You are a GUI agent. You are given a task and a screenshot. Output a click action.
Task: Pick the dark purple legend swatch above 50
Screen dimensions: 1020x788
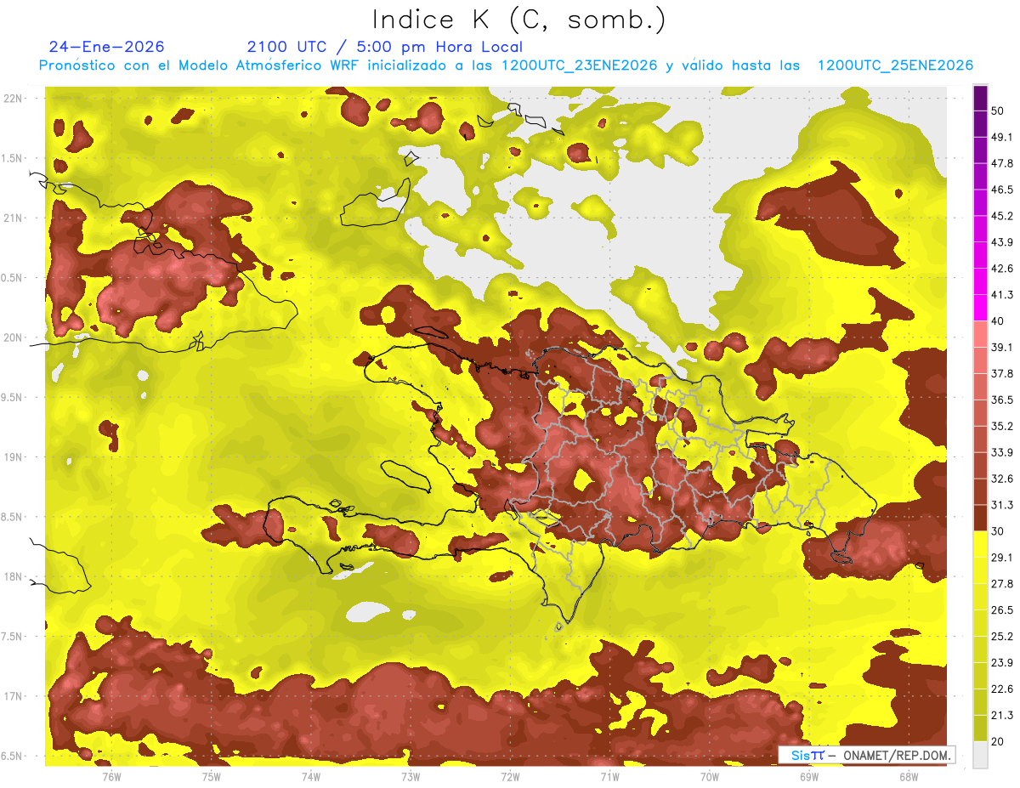click(980, 98)
